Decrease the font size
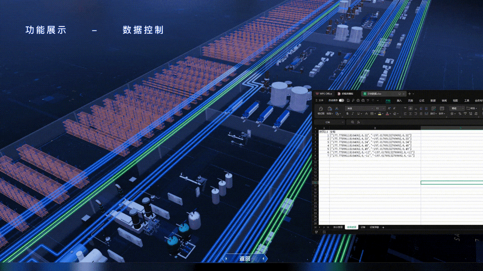483x271 pixels. click(x=394, y=108)
